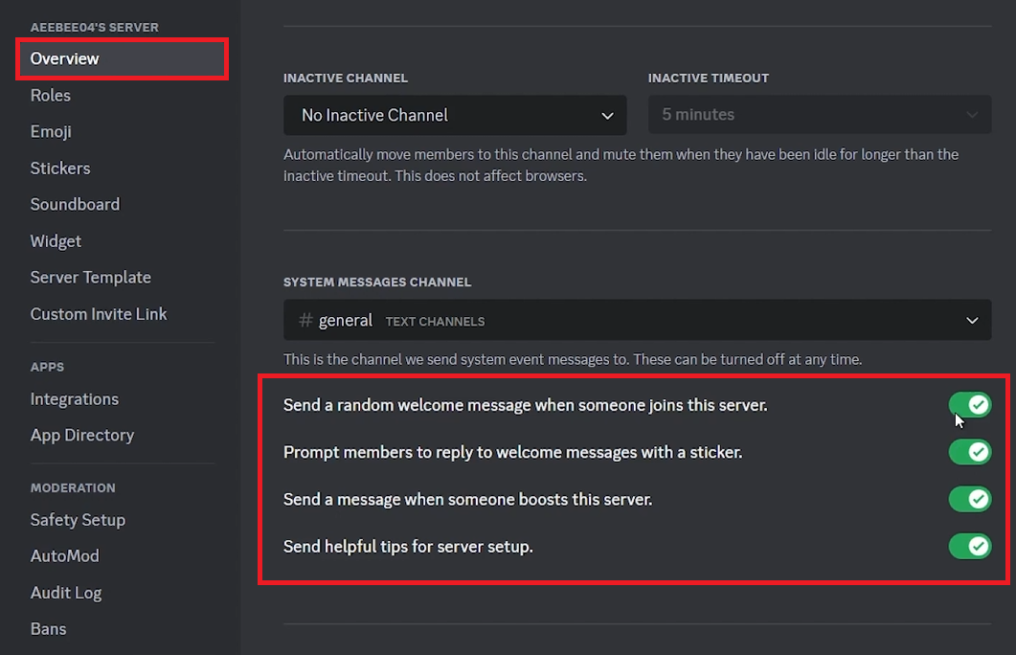Open the App Directory
This screenshot has width=1016, height=655.
tap(82, 435)
